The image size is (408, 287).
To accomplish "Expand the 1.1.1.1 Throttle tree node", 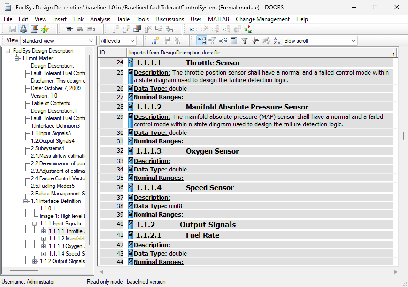I will coord(44,231).
